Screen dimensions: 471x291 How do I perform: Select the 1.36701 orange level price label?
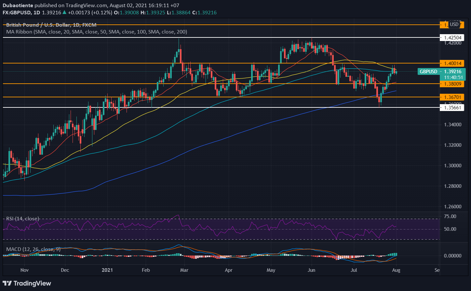click(453, 97)
